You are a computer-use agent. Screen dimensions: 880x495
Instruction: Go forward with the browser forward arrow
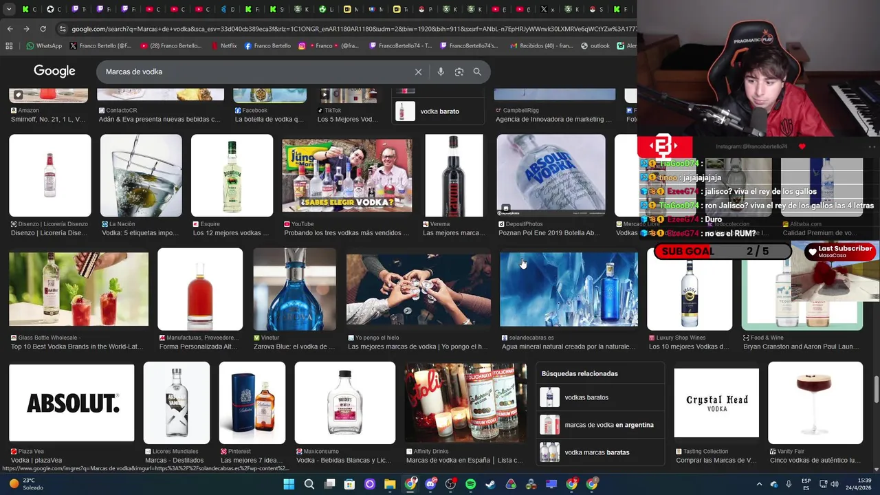coord(26,29)
